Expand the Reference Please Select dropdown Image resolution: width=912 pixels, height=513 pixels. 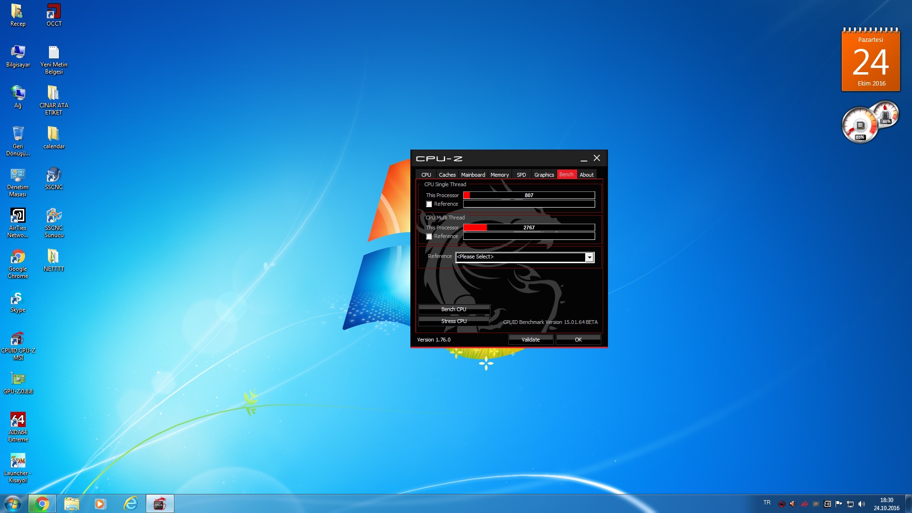589,257
